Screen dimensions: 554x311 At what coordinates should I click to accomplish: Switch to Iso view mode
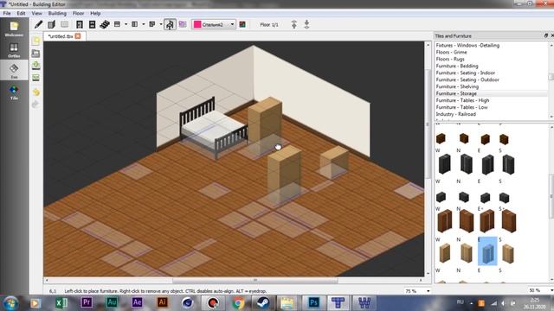14,71
